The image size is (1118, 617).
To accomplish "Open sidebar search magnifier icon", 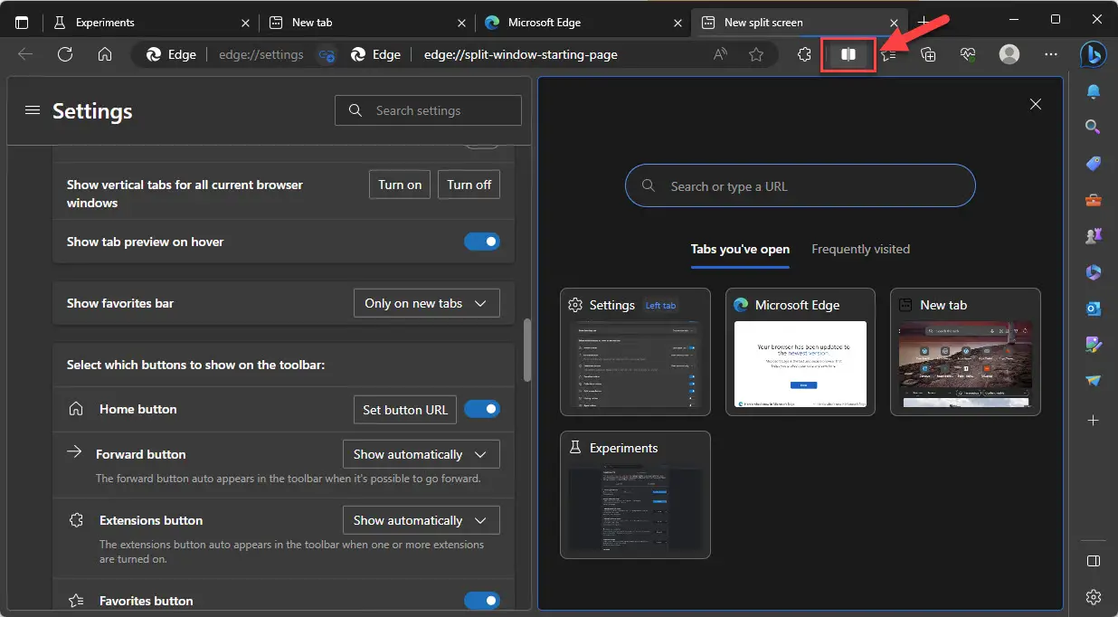I will coord(1094,128).
